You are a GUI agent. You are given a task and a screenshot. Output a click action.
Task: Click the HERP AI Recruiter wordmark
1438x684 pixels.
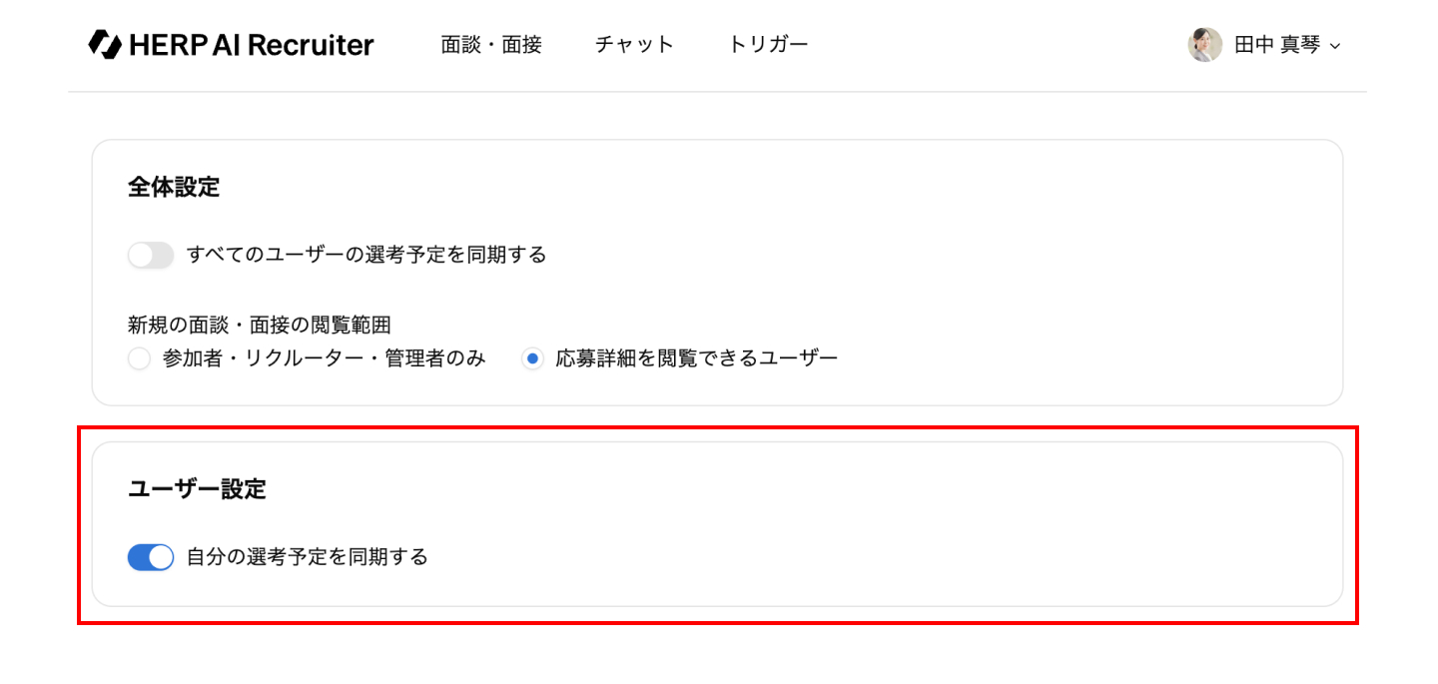(x=251, y=45)
